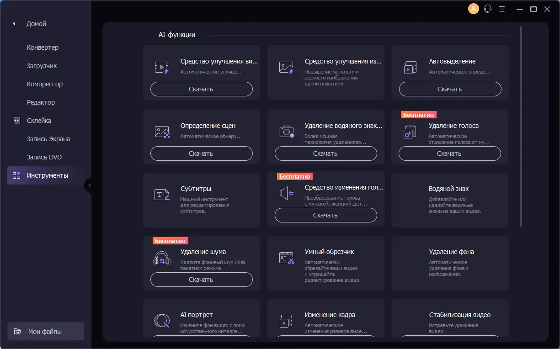
Task: Click the Image Enhancer card icon
Action: (286, 68)
